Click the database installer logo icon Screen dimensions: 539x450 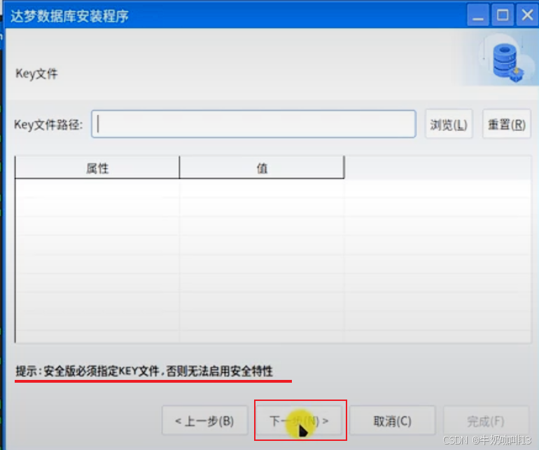507,62
